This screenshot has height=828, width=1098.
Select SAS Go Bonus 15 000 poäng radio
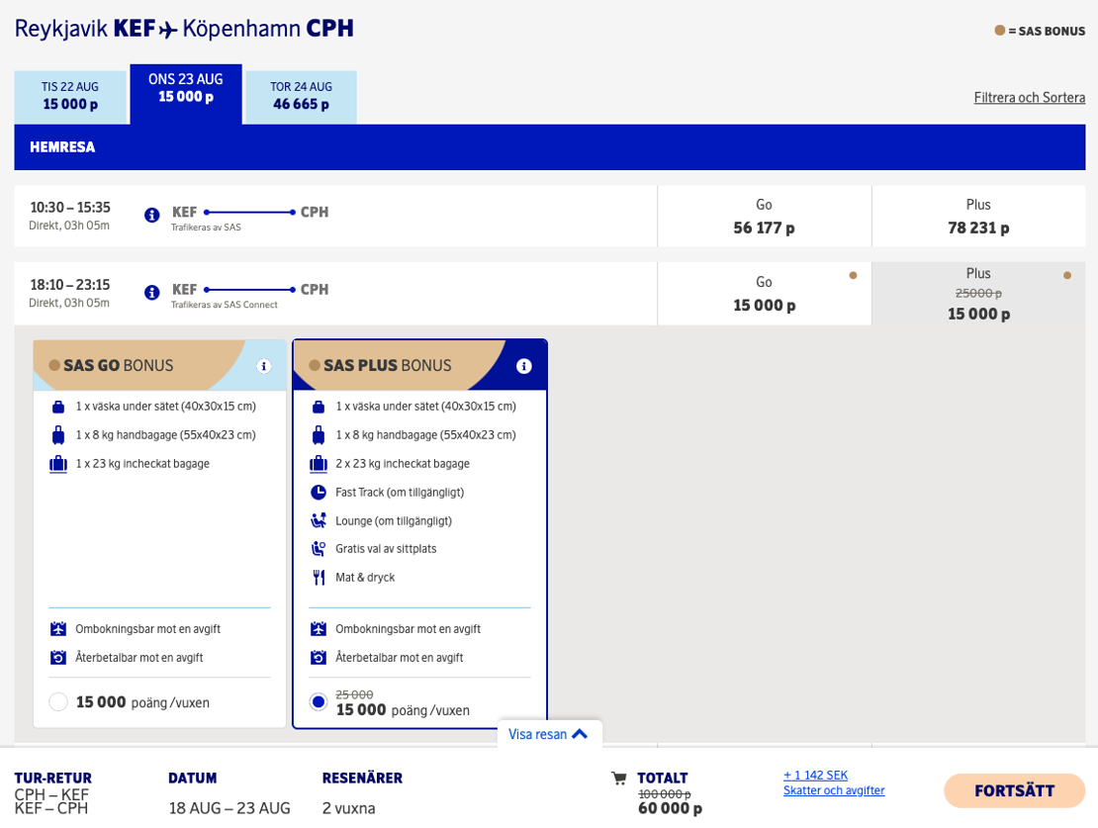[x=58, y=702]
